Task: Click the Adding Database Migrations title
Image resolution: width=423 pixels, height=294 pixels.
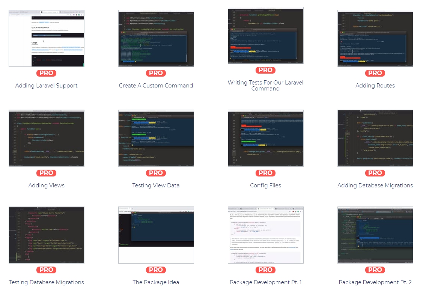Action: (375, 185)
